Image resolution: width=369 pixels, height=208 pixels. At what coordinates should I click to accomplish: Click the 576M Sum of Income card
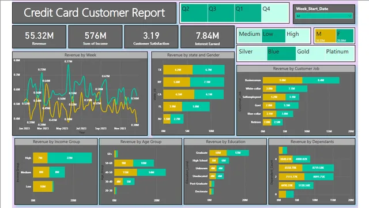(95, 37)
